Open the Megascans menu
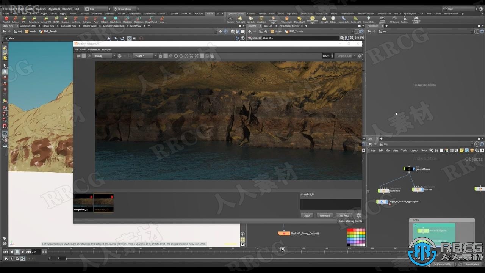Image resolution: width=485 pixels, height=273 pixels. (54, 9)
